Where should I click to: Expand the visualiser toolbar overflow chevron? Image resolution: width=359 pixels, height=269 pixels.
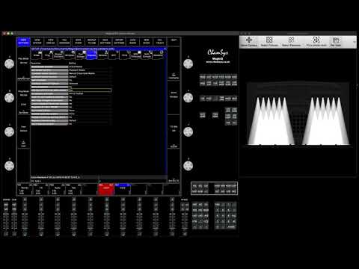[x=355, y=42]
